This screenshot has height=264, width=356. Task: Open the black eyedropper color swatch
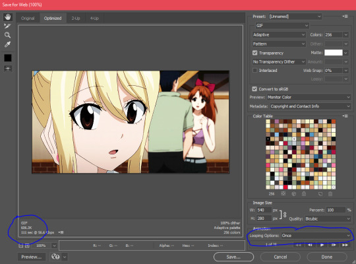8,58
